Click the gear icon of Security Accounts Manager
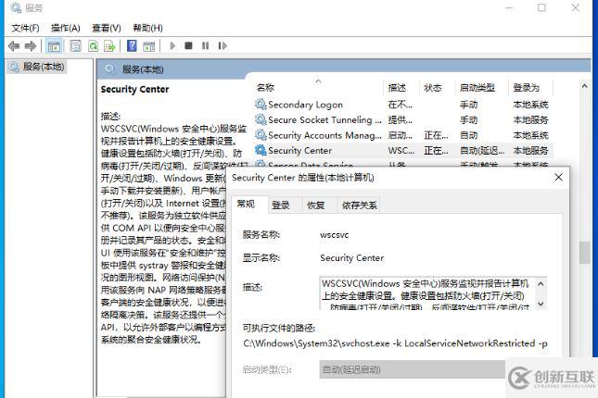The image size is (598, 398). (261, 135)
